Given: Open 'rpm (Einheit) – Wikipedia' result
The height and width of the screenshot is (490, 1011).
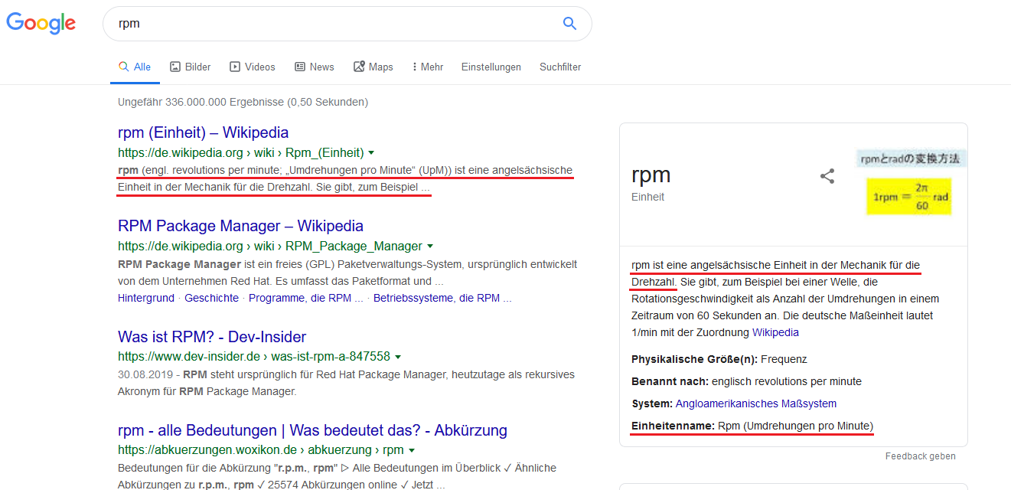Looking at the screenshot, I should point(203,132).
